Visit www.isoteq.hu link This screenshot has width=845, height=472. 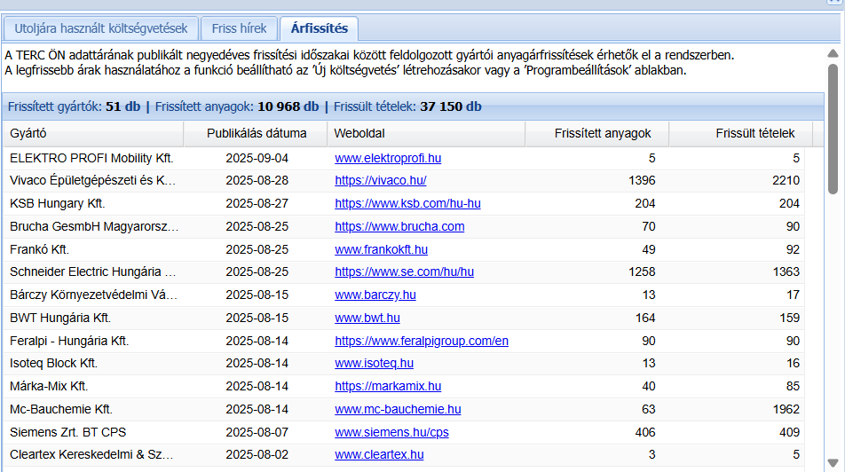374,364
